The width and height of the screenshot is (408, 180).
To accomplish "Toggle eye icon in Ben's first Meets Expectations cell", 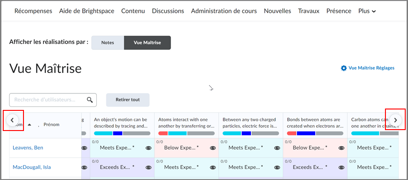I will coord(149,148).
